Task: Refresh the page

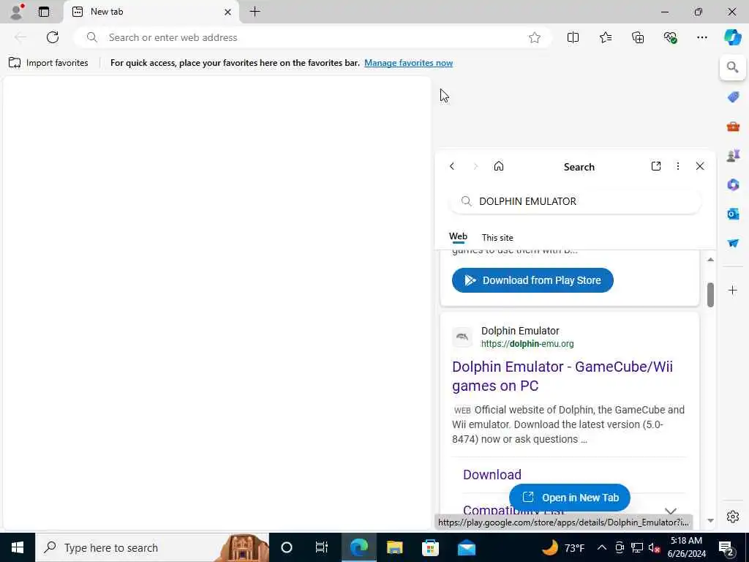Action: pyautogui.click(x=53, y=37)
